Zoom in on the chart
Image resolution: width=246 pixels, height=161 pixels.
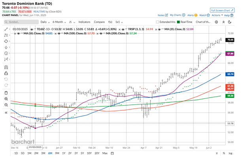(x=6, y=99)
